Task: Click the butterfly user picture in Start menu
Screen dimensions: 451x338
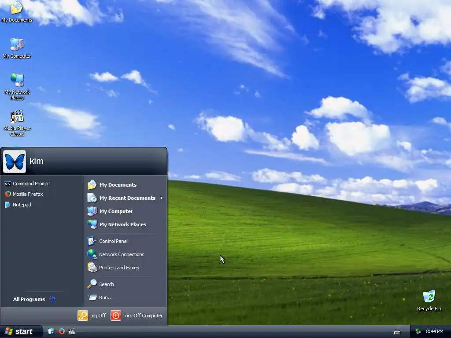Action: (15, 162)
